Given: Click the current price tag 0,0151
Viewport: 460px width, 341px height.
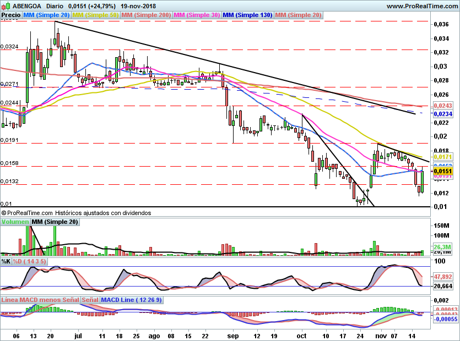Looking at the screenshot, I should [x=443, y=172].
